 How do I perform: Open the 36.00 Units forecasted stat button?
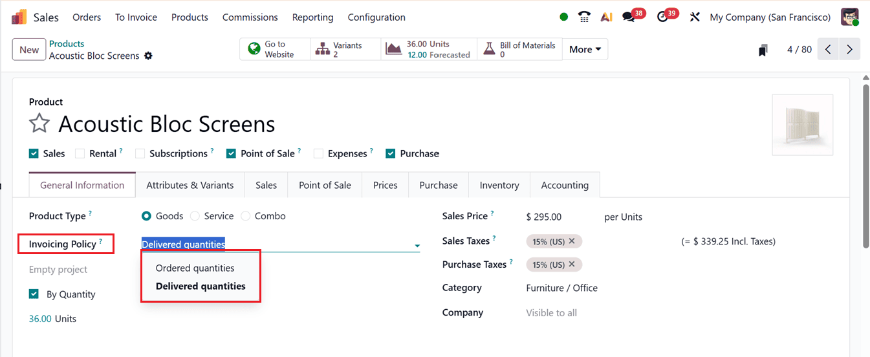tap(429, 49)
